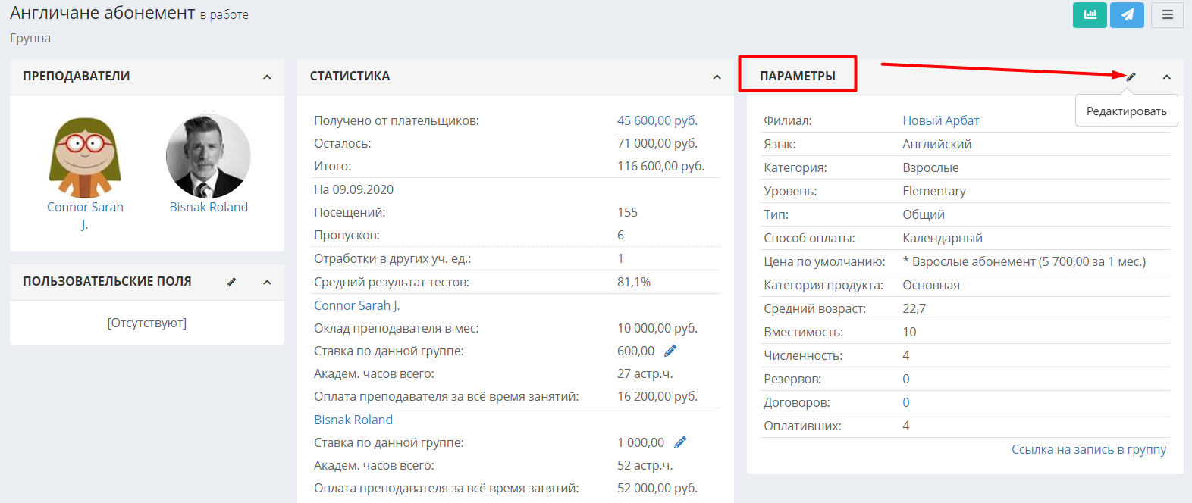The image size is (1192, 503).
Task: Open Bisnak Roland link under his photo
Action: pos(209,207)
